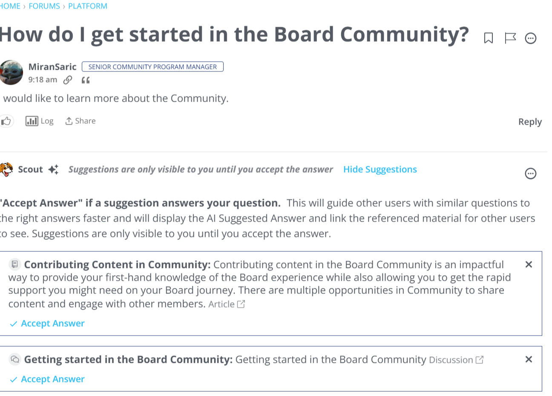
Task: Dismiss the Contributing Content suggestion
Action: point(529,265)
